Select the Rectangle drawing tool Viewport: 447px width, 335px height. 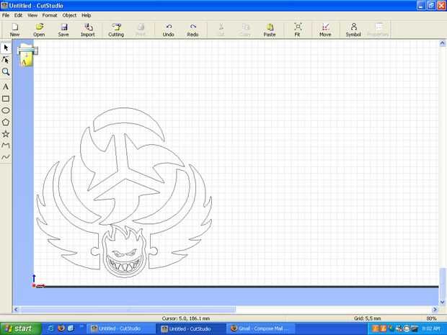point(6,99)
